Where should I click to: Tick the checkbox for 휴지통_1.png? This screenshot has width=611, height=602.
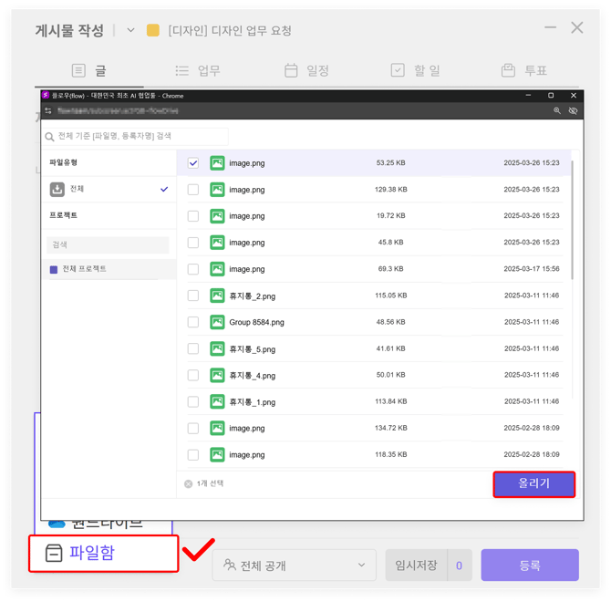pyautogui.click(x=193, y=401)
